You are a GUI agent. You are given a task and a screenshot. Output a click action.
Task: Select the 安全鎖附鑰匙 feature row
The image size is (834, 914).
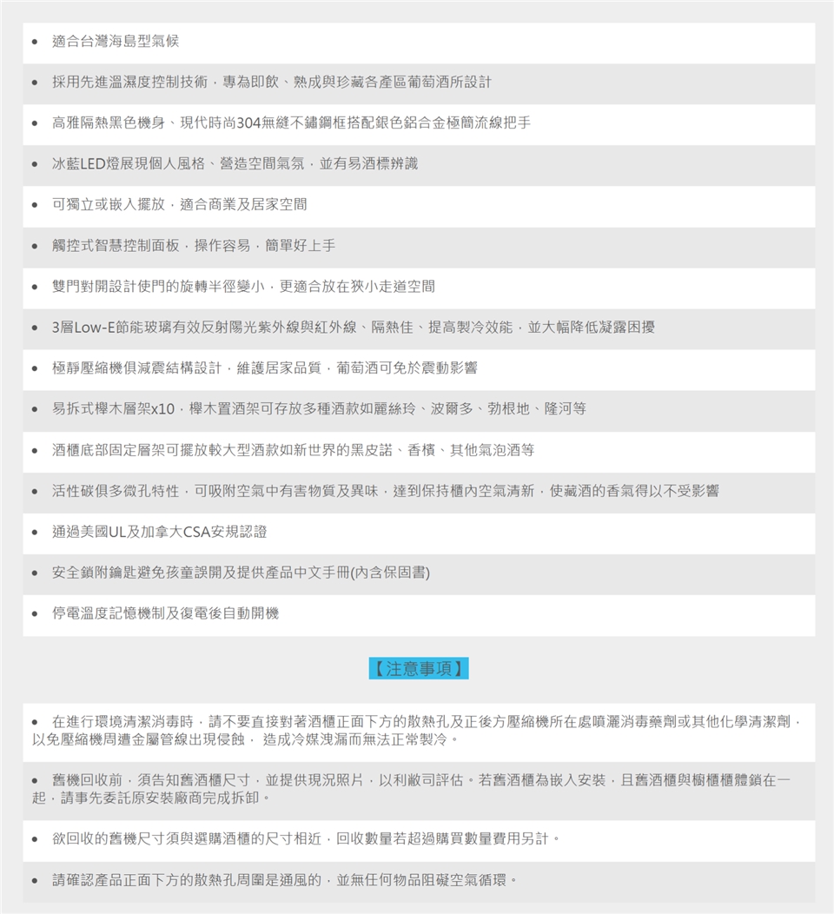pyautogui.click(x=241, y=573)
